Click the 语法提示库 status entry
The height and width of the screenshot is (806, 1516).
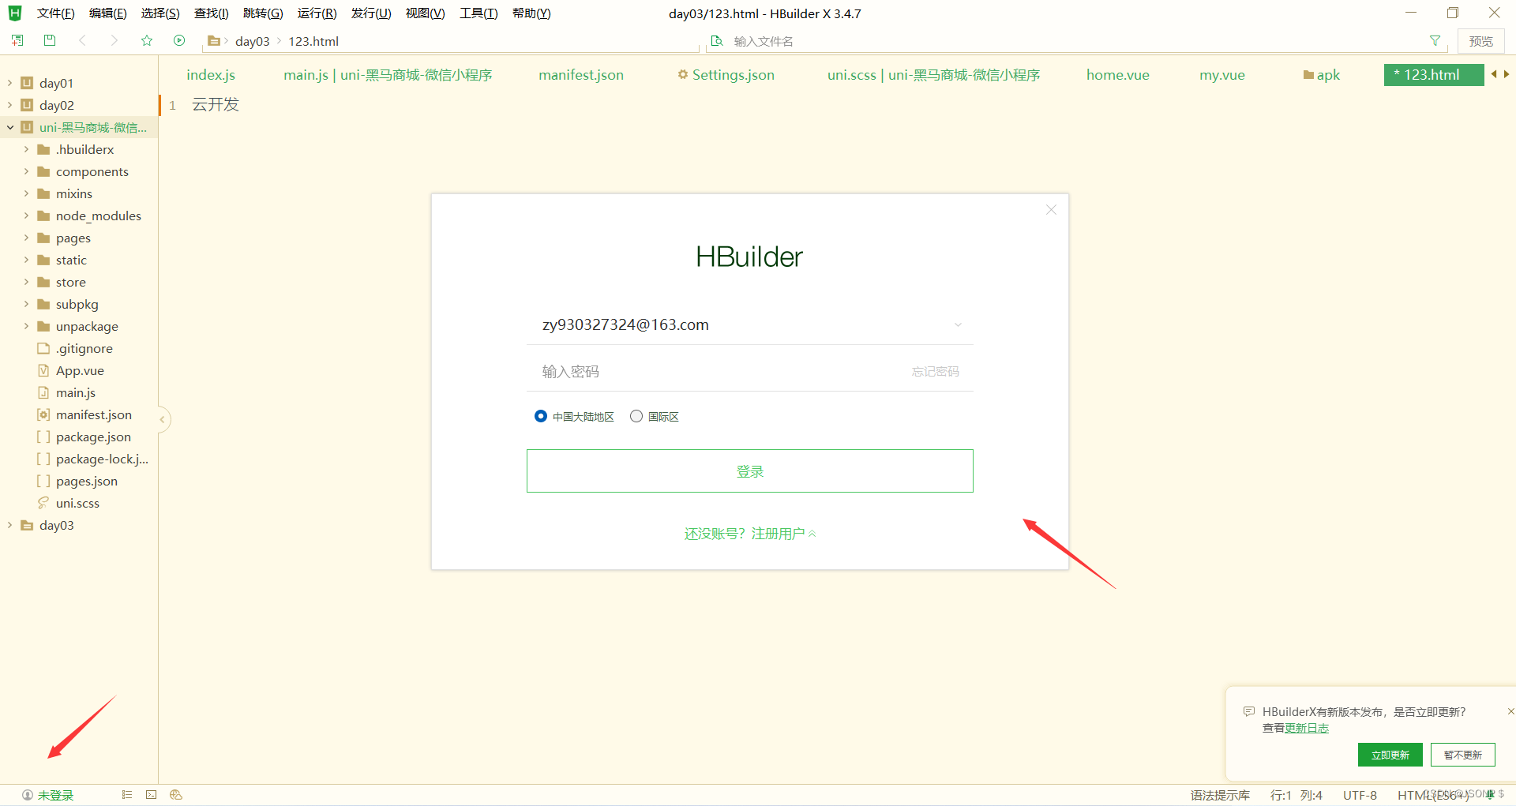tap(1220, 795)
